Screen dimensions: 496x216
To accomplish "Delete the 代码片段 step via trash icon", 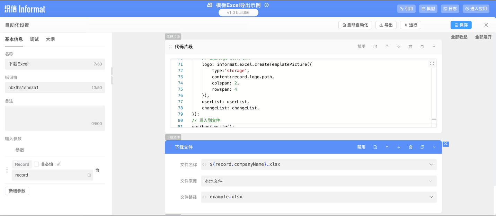I will (x=410, y=47).
